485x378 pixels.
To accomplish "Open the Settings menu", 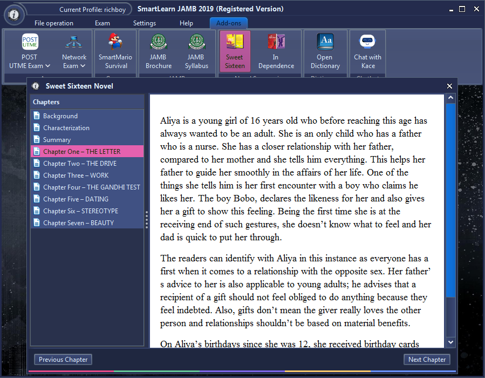I will click(x=145, y=23).
